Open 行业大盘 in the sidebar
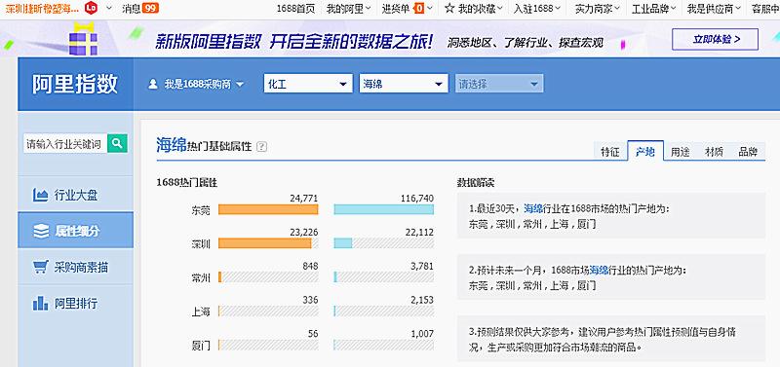 pos(76,195)
